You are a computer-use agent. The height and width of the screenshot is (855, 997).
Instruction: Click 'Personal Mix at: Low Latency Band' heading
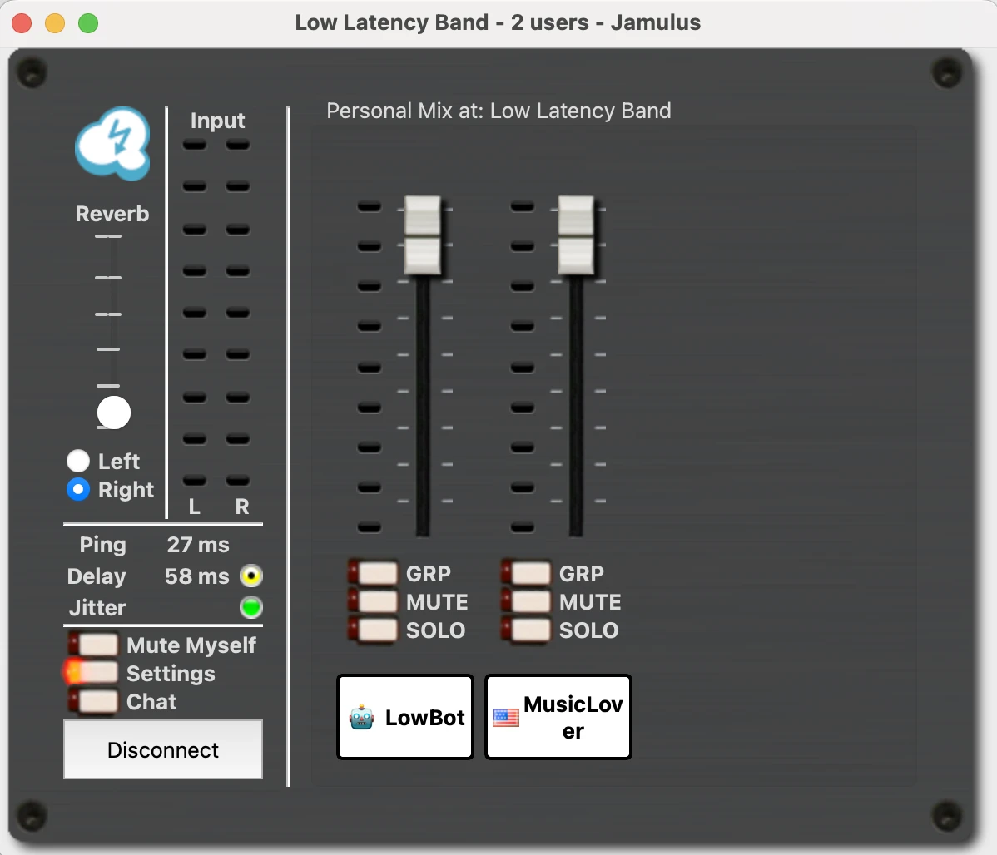click(498, 111)
